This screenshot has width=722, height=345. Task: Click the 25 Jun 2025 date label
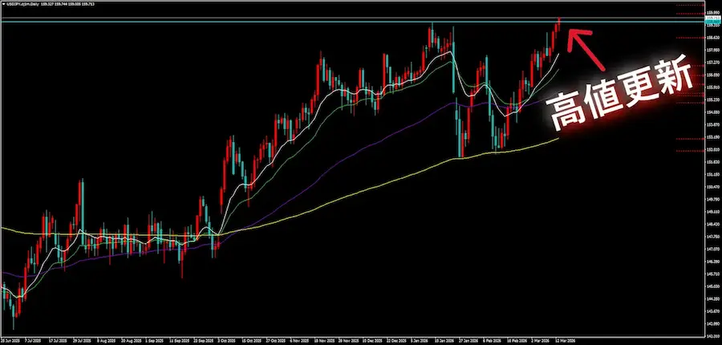[10, 340]
